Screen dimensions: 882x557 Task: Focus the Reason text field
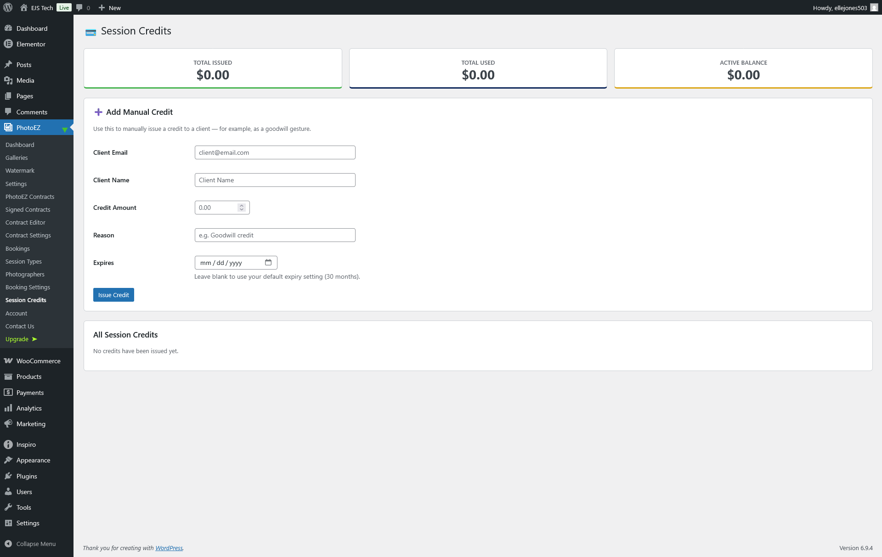(275, 235)
